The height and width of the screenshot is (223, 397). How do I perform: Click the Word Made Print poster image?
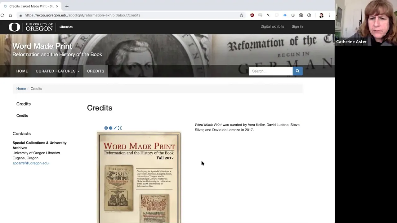pos(139,177)
